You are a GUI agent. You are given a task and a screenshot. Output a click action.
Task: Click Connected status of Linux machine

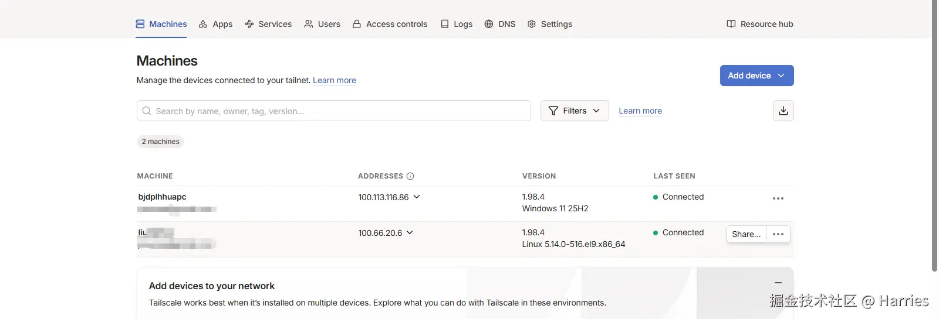pos(678,232)
